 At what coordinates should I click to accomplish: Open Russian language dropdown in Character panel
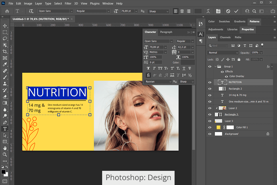[158, 82]
